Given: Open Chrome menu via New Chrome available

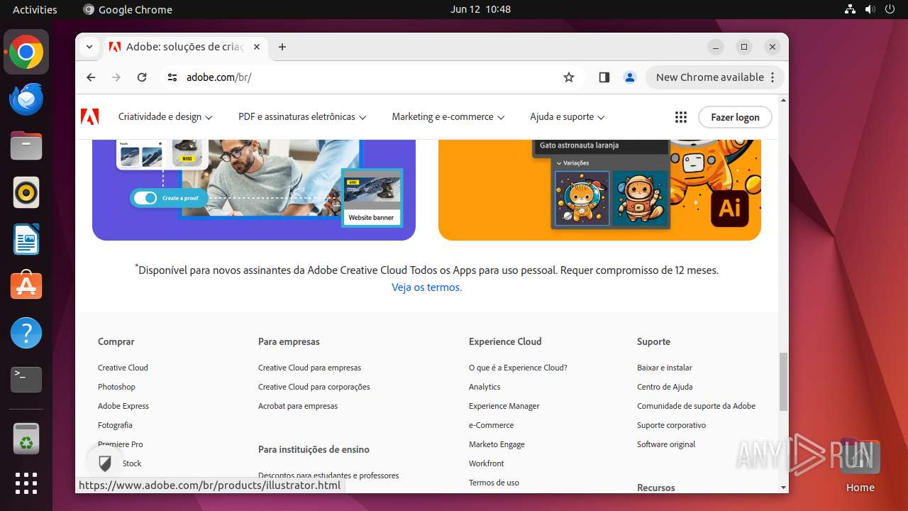Looking at the screenshot, I should (715, 77).
